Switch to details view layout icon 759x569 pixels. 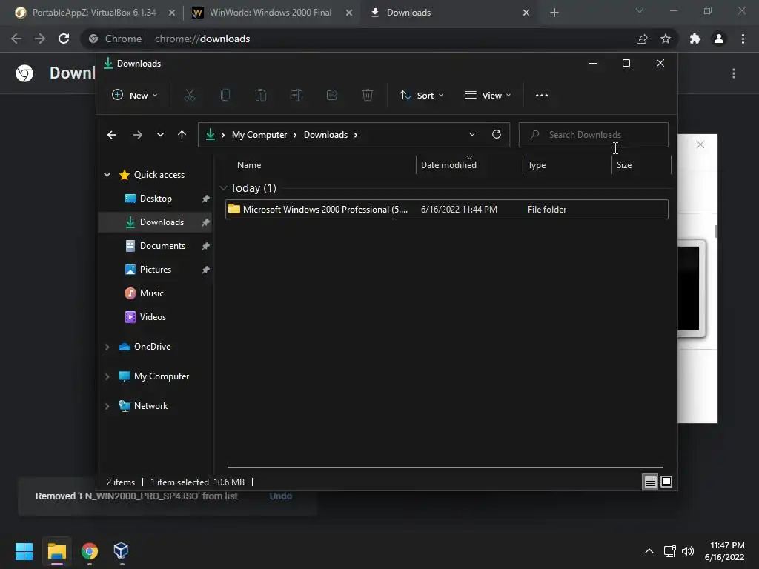pyautogui.click(x=650, y=482)
